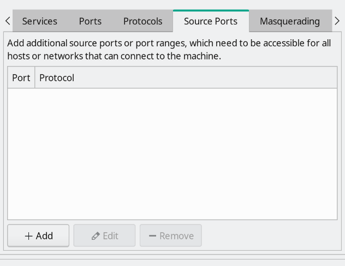
Task: Click the empty source ports list area
Action: [x=172, y=154]
